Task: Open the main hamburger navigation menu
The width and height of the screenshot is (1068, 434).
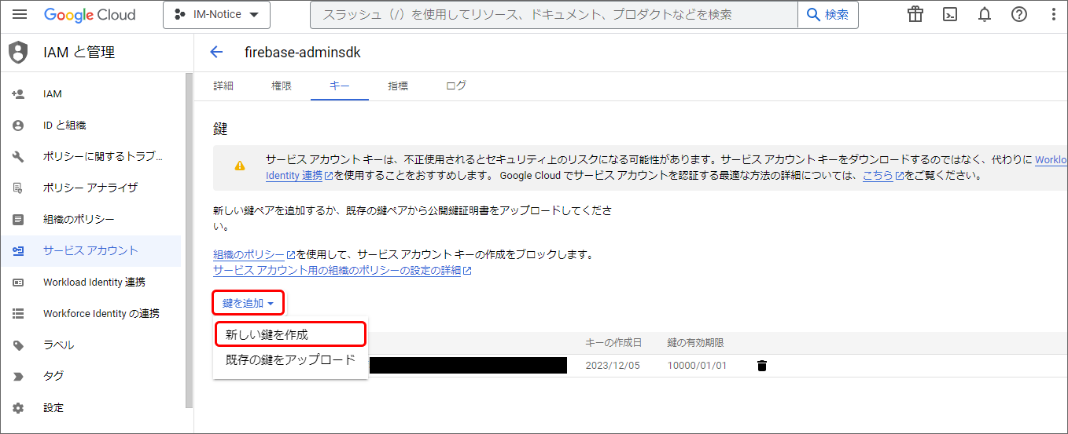Action: pos(20,14)
